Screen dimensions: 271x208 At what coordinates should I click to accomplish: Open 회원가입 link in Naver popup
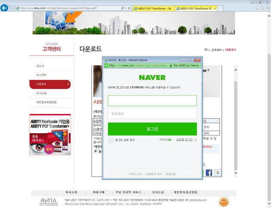tap(171, 174)
